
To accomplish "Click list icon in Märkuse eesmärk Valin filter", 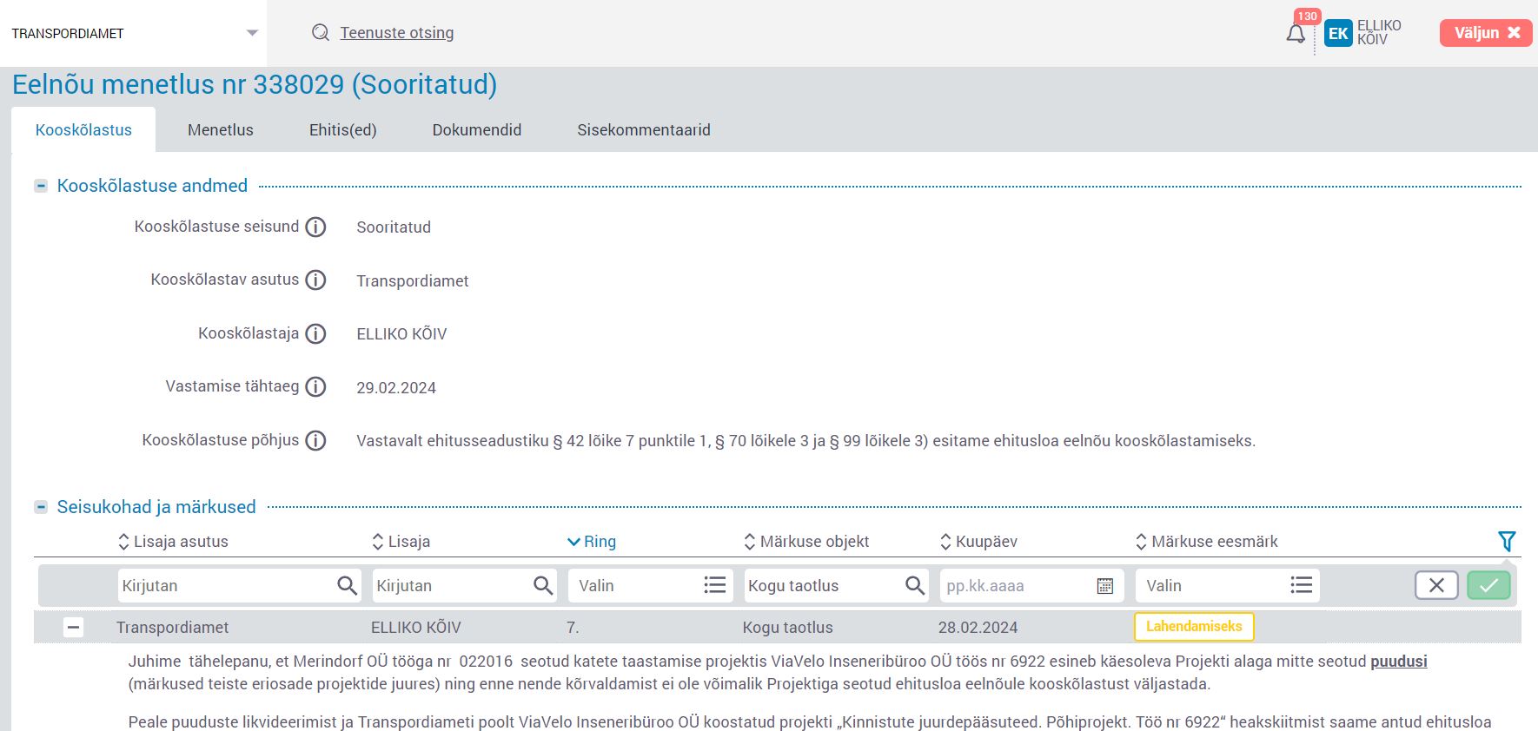I will (x=1301, y=585).
